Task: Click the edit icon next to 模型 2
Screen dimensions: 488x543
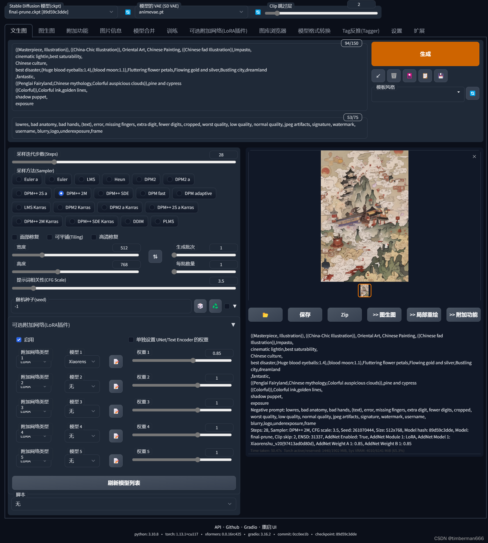Action: click(116, 386)
